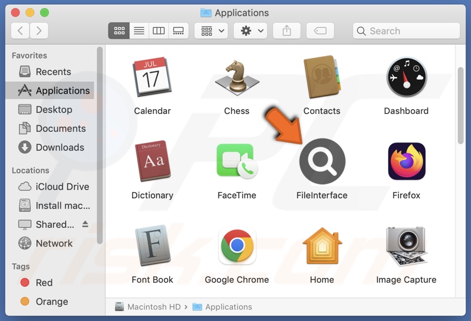Viewport: 471px width, 321px height.
Task: Click the Edit Tags toolbar button
Action: [320, 30]
